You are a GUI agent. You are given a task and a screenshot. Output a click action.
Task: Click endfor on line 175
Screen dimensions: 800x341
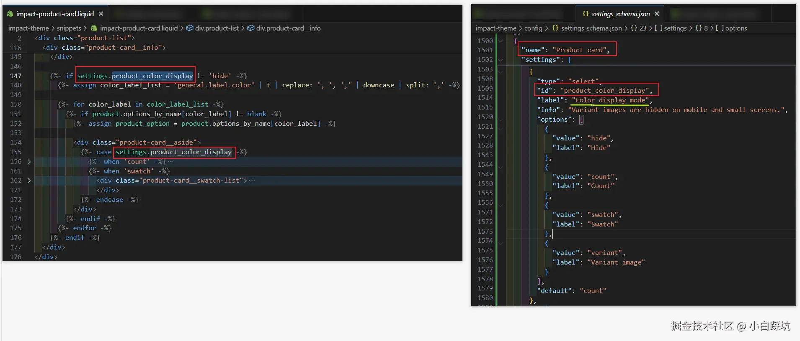point(85,228)
